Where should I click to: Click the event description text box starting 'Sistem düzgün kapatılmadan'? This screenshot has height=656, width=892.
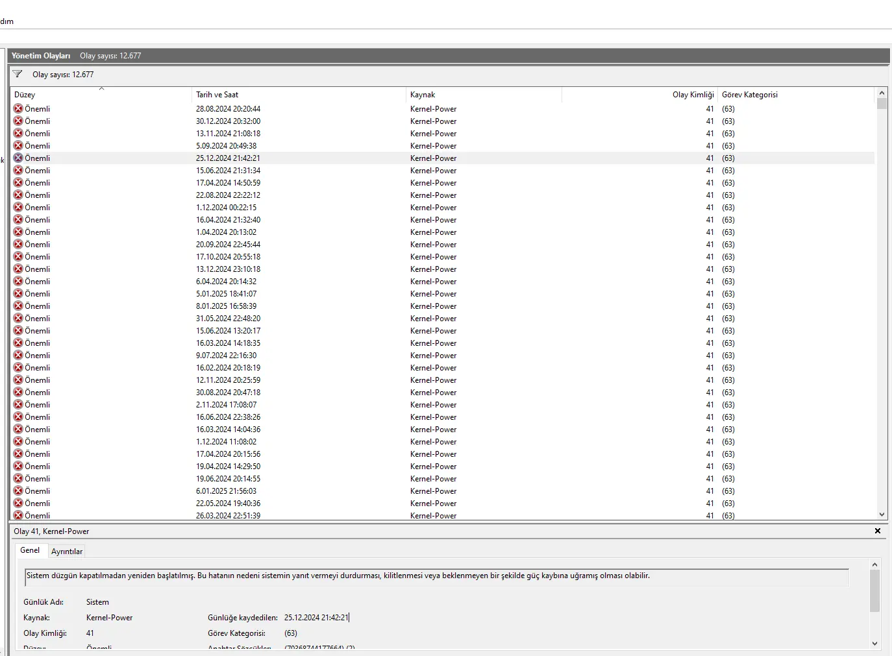tap(436, 577)
